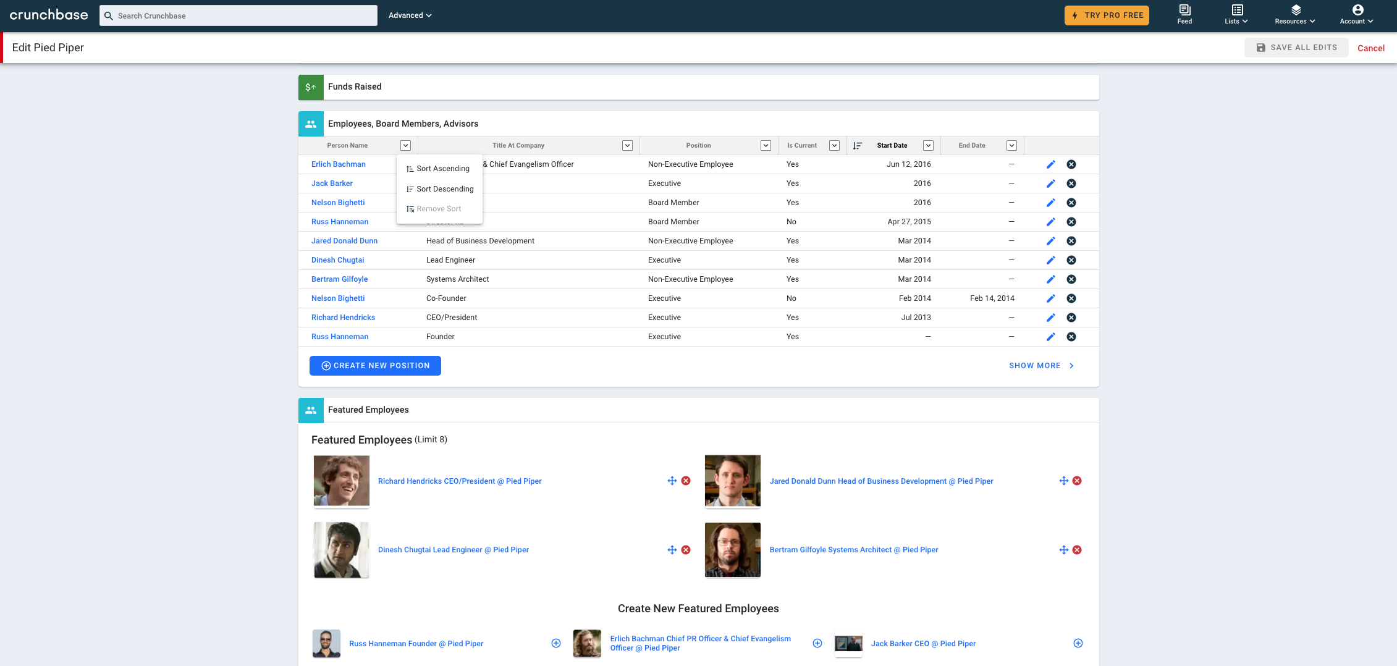Add Russ Hanneman as featured employee
1397x666 pixels.
coord(556,643)
